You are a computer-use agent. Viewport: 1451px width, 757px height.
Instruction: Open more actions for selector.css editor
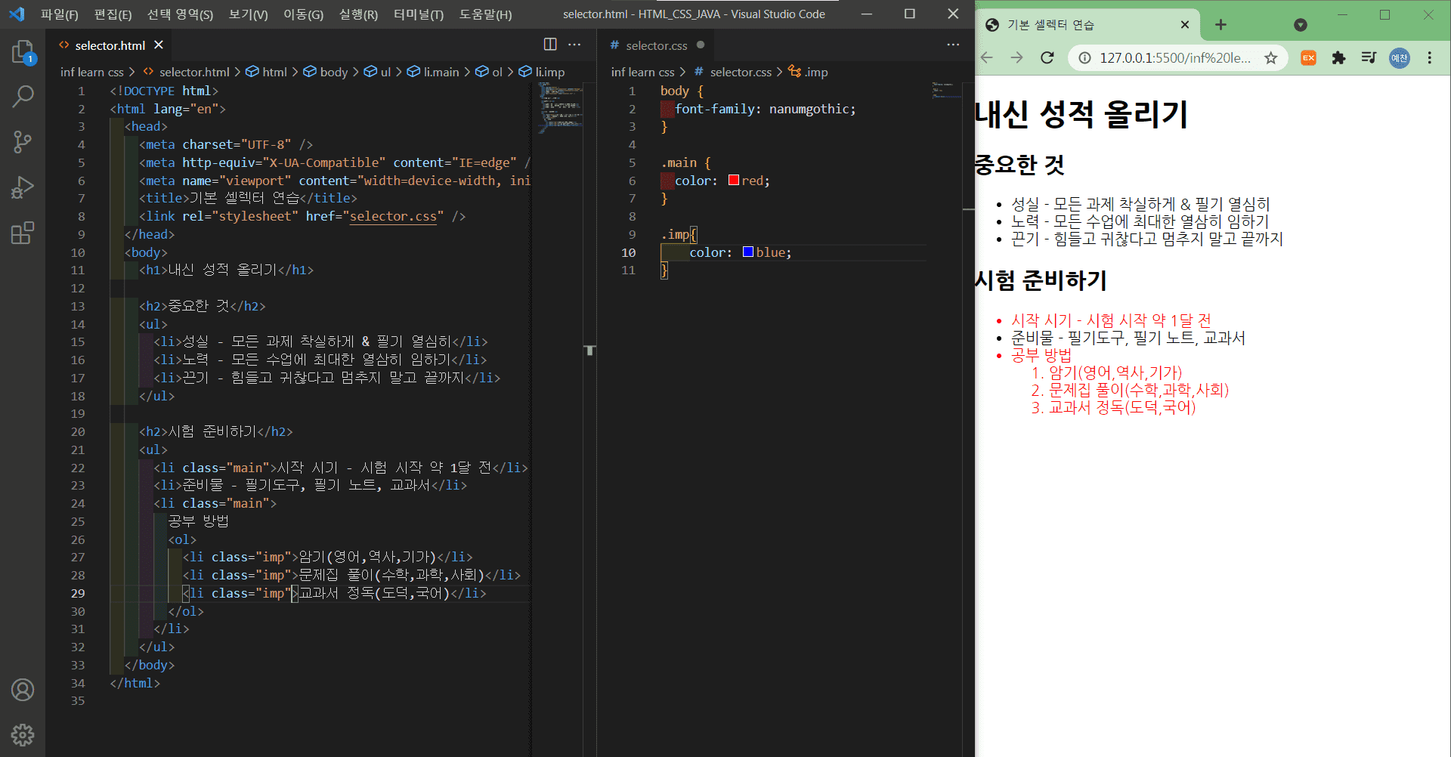pyautogui.click(x=953, y=45)
